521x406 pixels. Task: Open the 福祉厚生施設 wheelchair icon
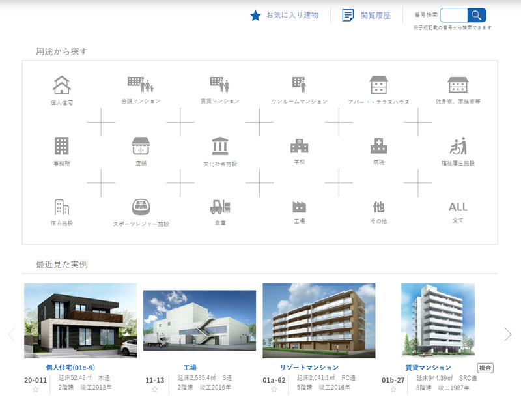pyautogui.click(x=458, y=145)
